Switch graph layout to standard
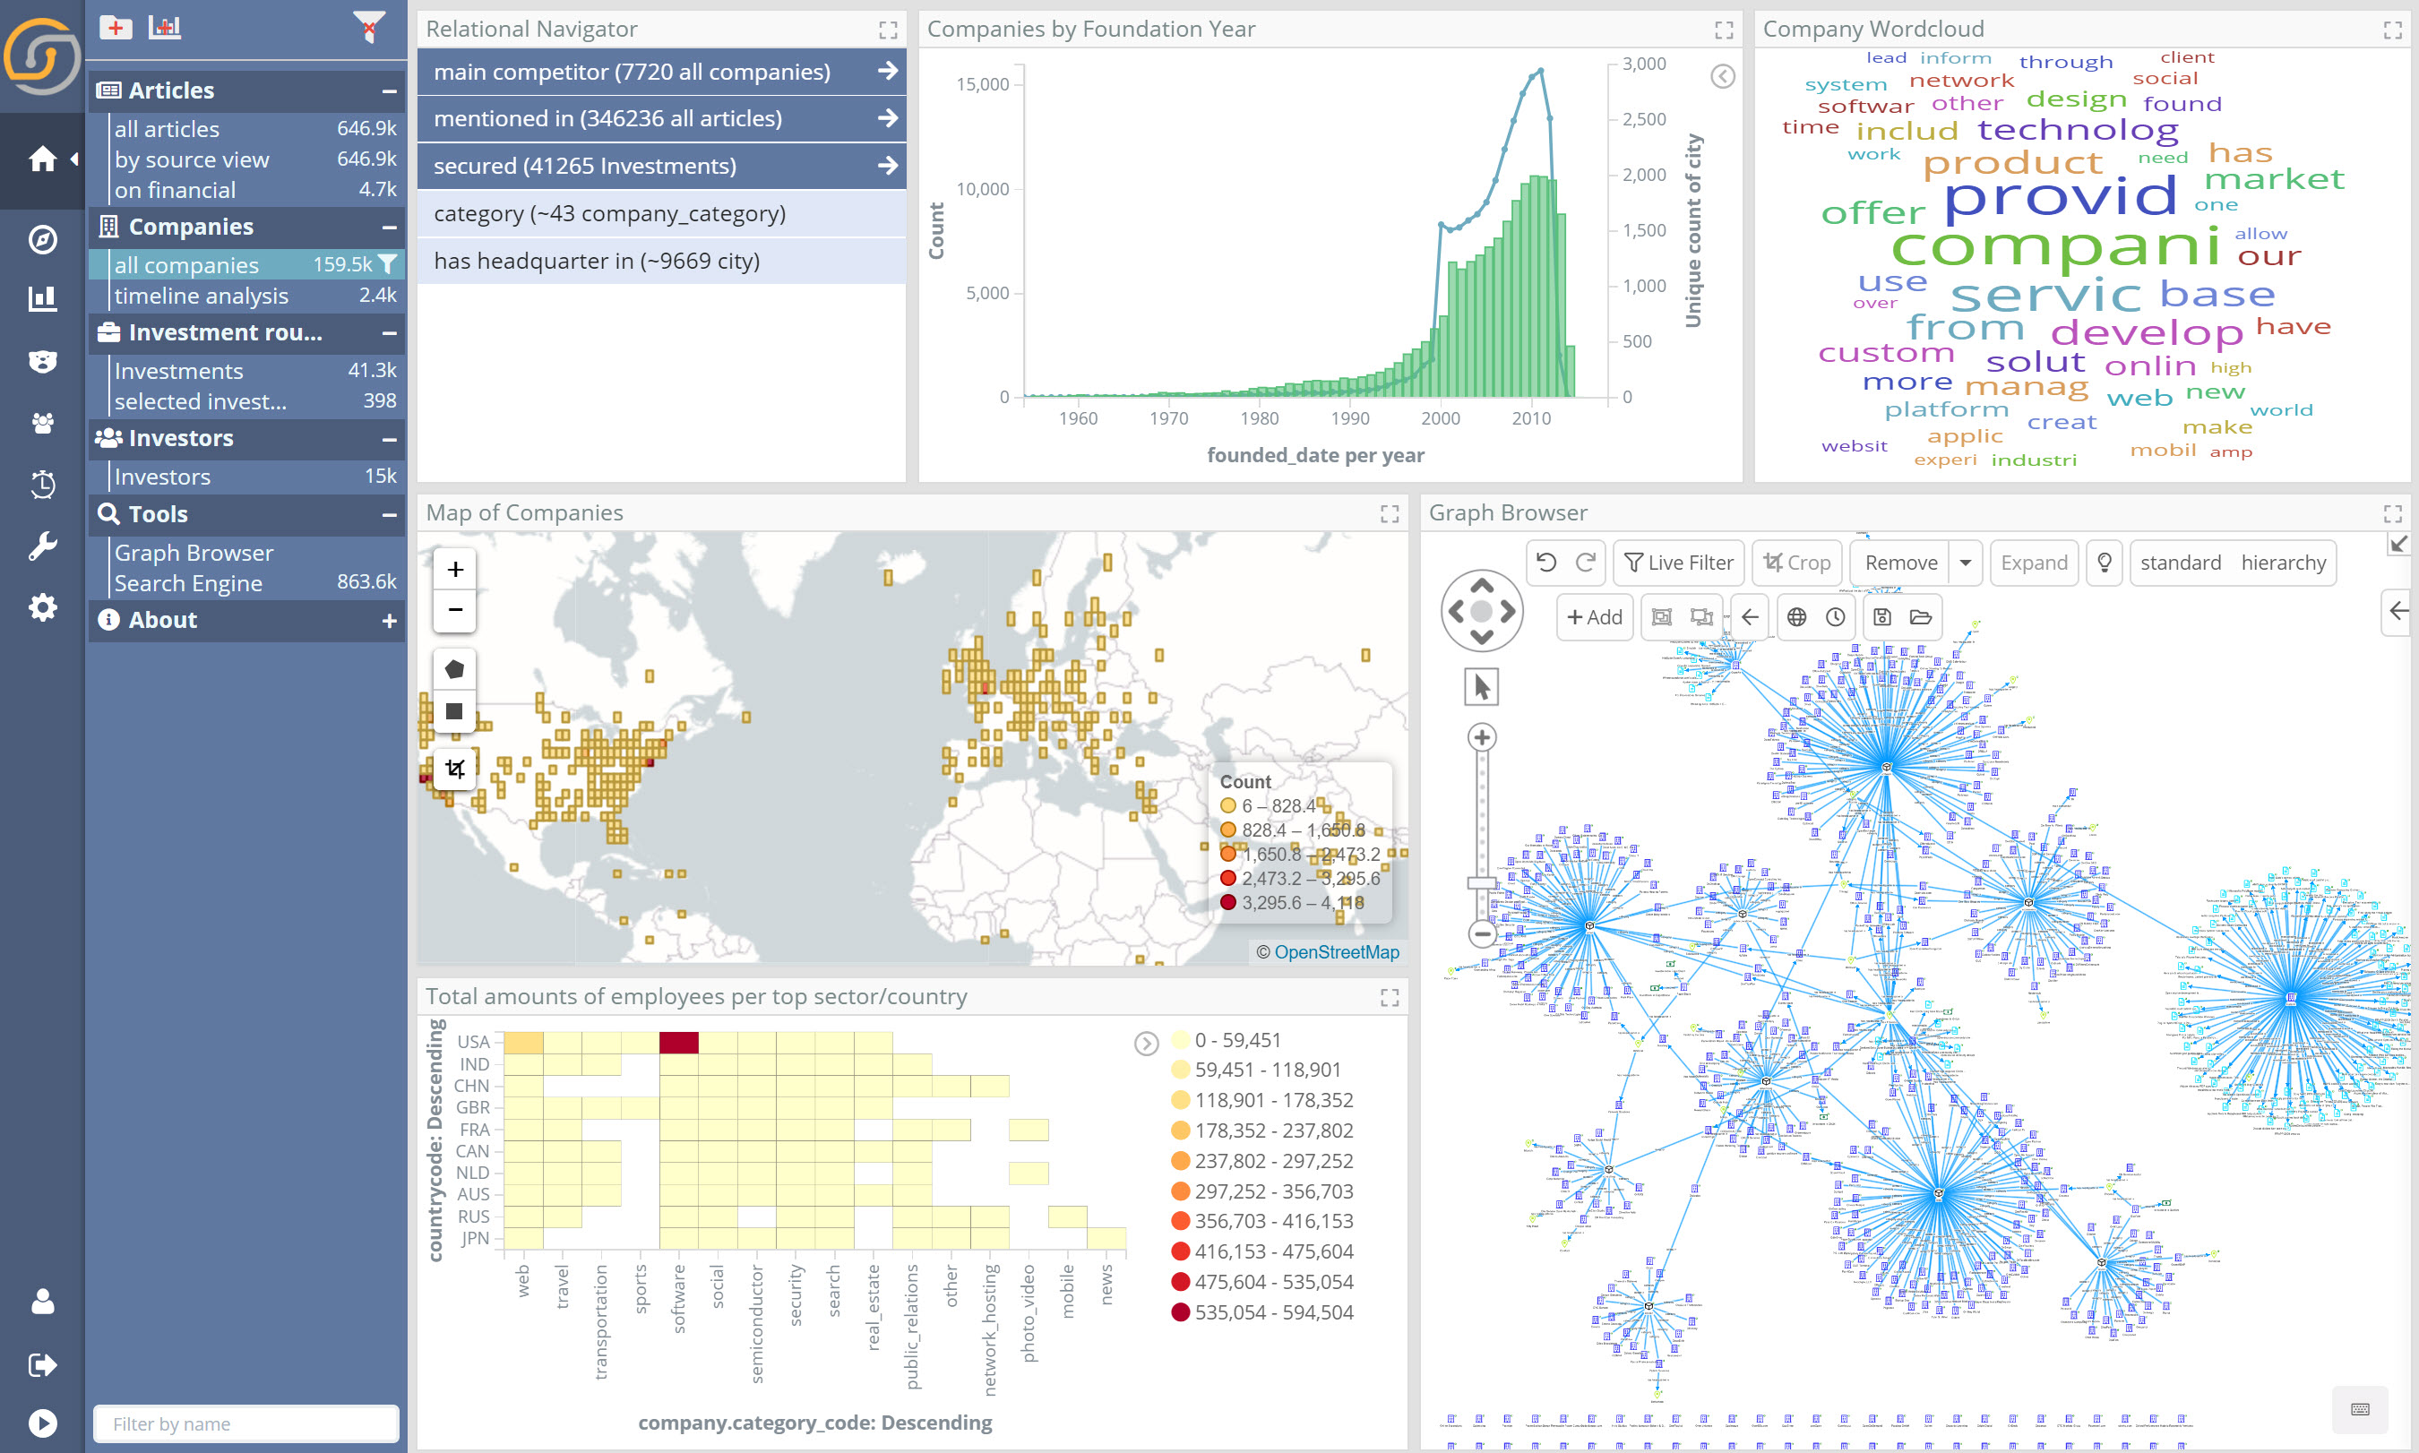2419x1453 pixels. [2180, 562]
